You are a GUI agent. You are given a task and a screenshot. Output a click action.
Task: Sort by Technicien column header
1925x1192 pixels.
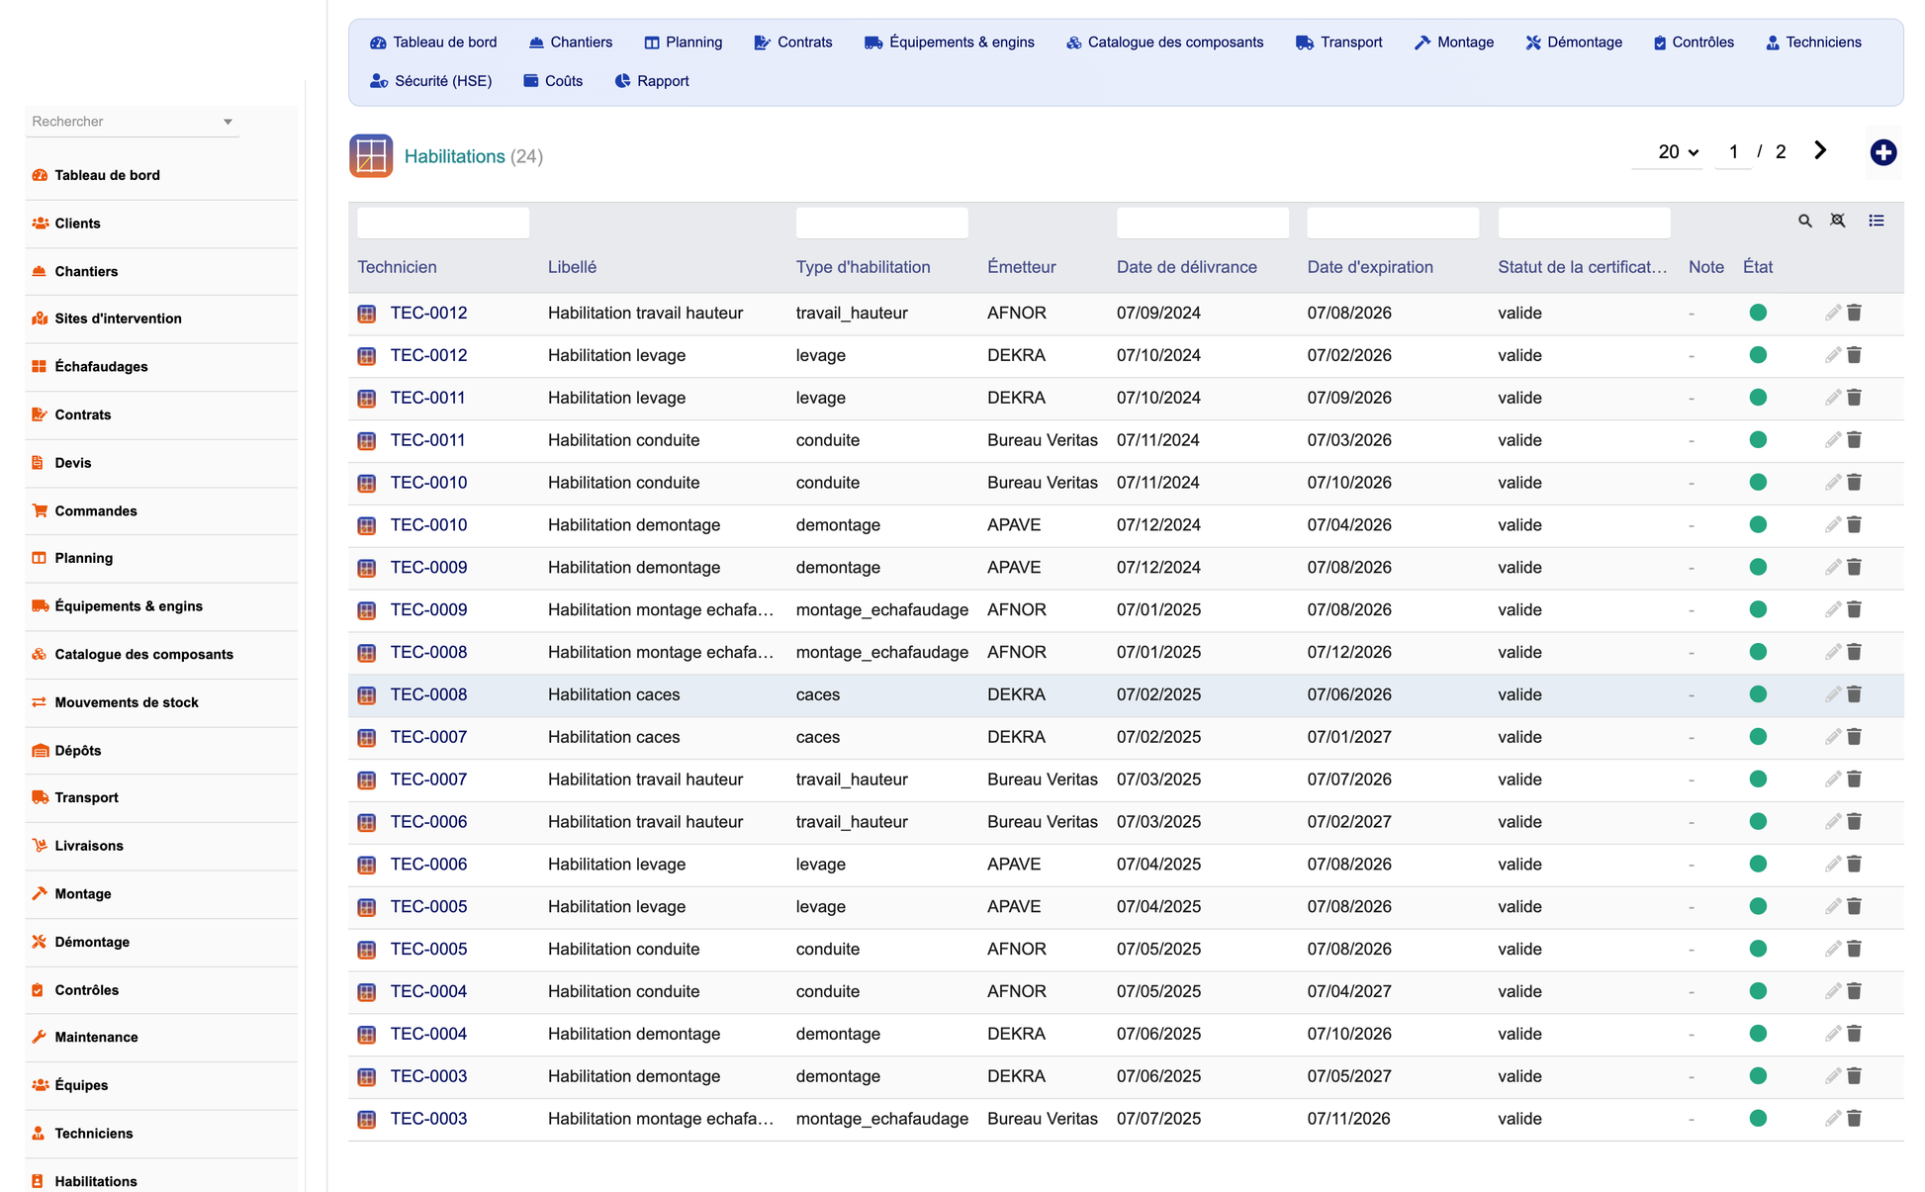(x=397, y=267)
